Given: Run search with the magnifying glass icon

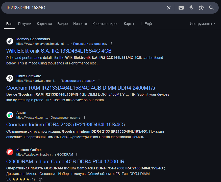Looking at the screenshot, I should pos(211,8).
